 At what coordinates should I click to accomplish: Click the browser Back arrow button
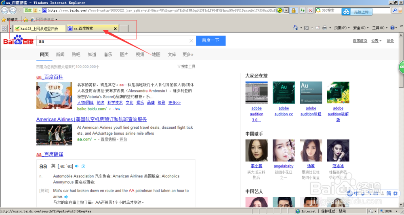point(4,10)
